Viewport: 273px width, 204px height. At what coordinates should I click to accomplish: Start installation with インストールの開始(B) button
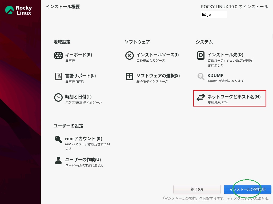(x=247, y=189)
